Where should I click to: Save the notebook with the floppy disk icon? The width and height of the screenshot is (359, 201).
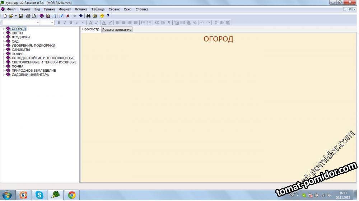(20, 16)
